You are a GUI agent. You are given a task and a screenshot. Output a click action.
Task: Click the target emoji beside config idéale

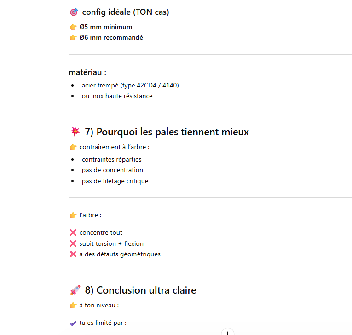click(x=74, y=12)
